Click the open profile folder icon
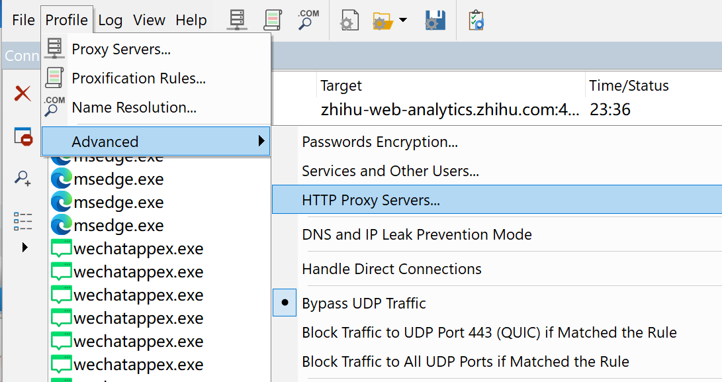 point(383,20)
